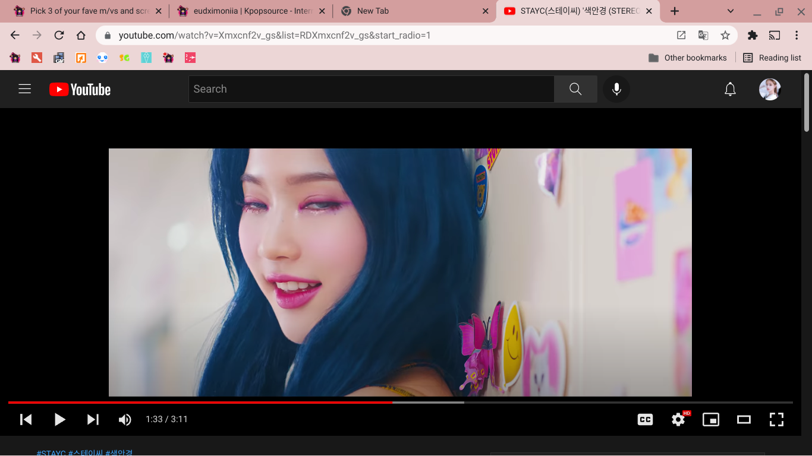Open page in app from address bar
This screenshot has height=456, width=812.
(x=681, y=35)
